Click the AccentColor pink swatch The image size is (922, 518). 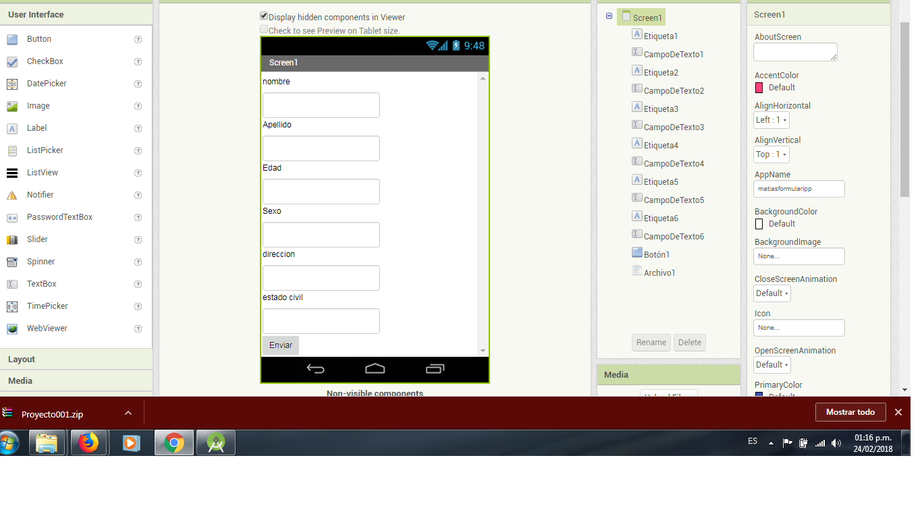tap(759, 88)
